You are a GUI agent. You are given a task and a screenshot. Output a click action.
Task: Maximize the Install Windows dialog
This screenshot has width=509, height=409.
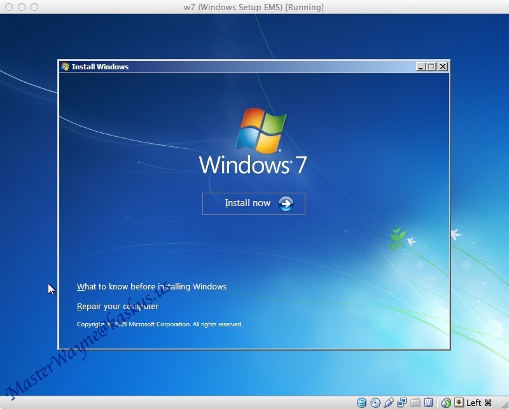tap(431, 66)
